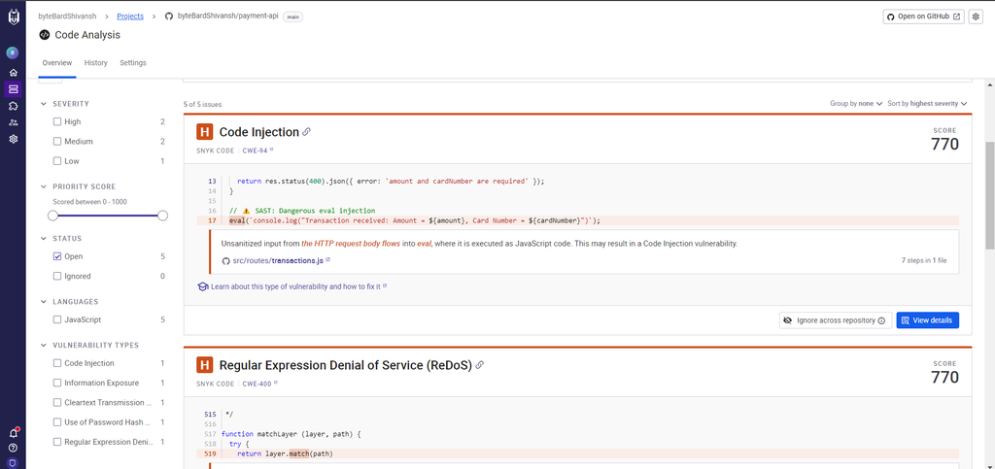Open the Integrations puzzle icon

point(14,106)
